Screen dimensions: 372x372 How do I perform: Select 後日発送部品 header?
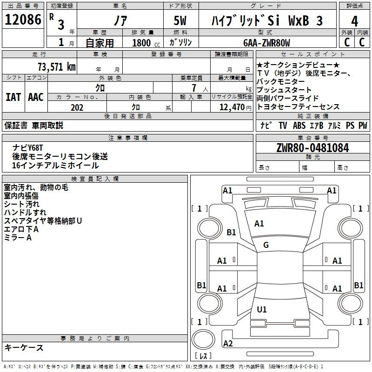click(x=127, y=116)
